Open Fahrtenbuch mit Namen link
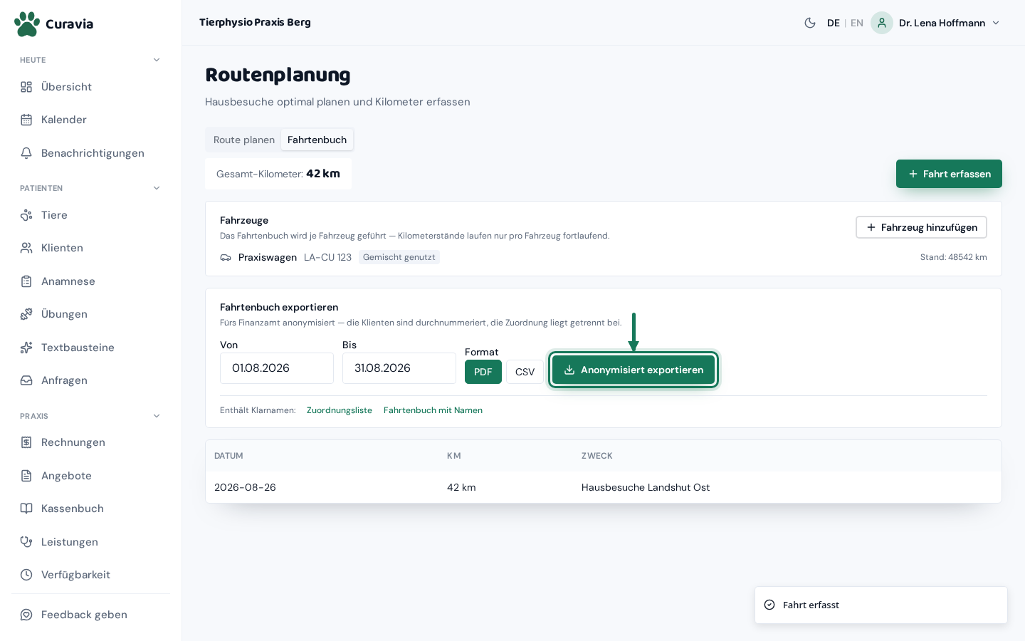 [433, 410]
